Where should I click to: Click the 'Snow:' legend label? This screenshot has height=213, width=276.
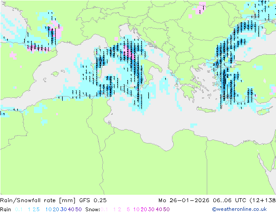tap(93, 210)
